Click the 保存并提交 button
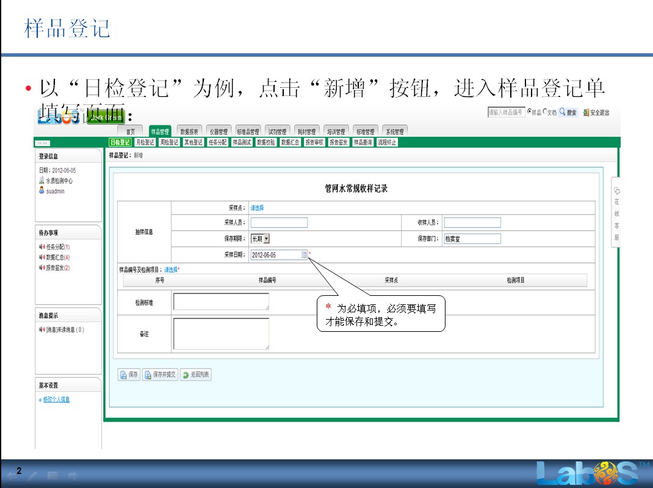This screenshot has height=488, width=653. coord(159,375)
